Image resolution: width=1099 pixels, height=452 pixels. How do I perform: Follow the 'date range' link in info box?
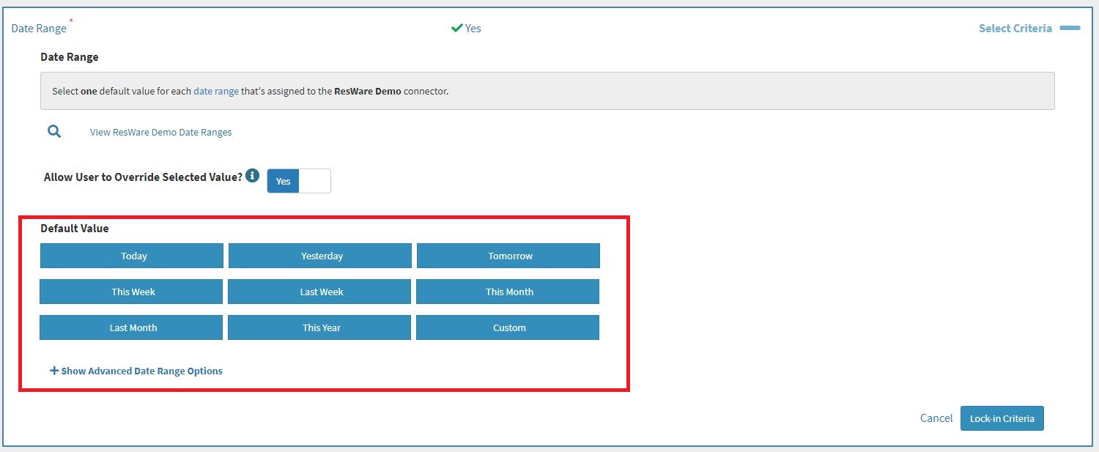click(x=216, y=92)
